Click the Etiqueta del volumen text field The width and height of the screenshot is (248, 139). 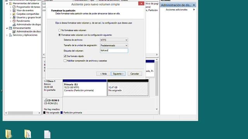coord(114,51)
